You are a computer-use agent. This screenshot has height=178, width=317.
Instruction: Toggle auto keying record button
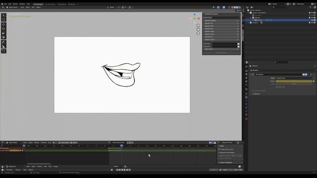[x=112, y=170]
